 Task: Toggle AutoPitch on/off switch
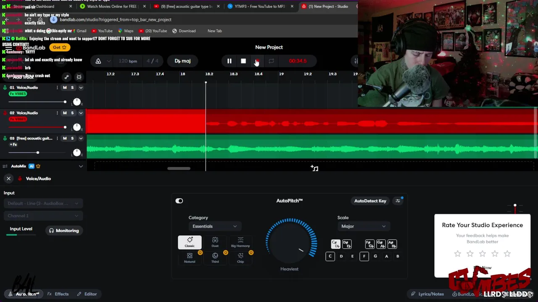179,201
